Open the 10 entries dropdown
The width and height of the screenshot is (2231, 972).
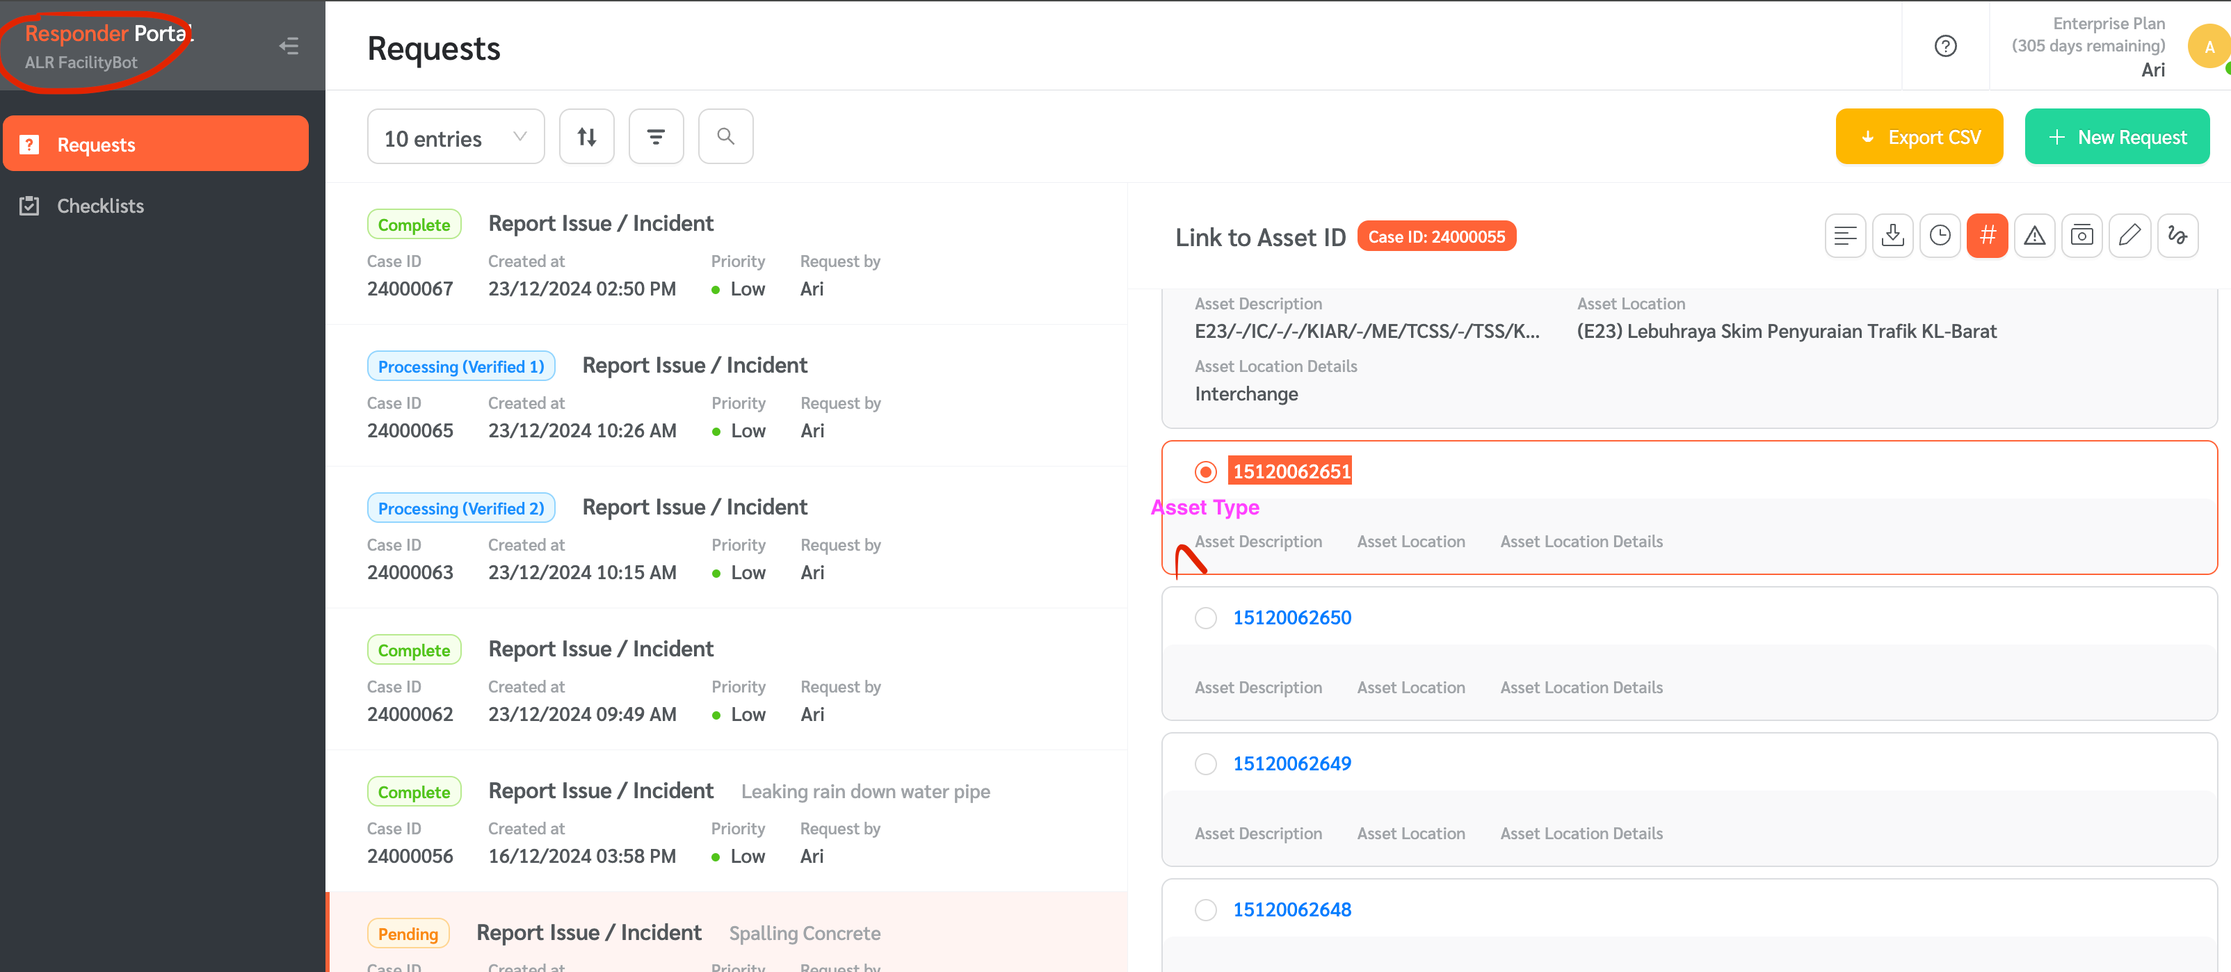pyautogui.click(x=456, y=136)
